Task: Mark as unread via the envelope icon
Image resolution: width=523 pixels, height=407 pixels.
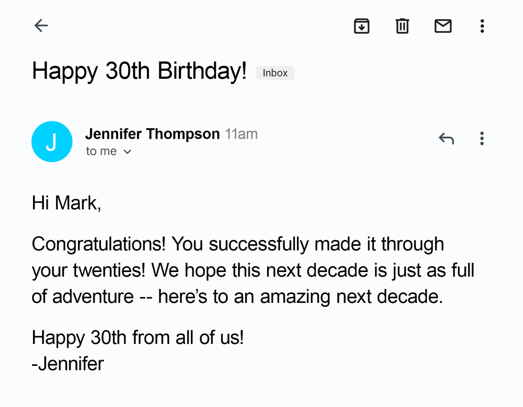Action: (x=443, y=26)
